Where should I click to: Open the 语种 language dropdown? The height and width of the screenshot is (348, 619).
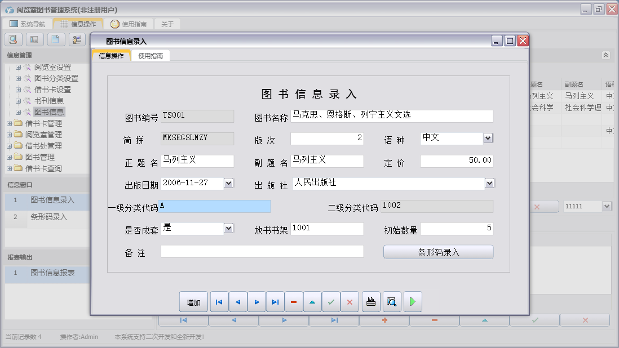[489, 138]
